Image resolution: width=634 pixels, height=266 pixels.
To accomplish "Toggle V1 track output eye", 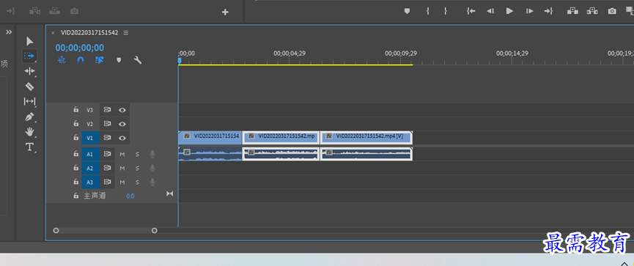I will (122, 138).
